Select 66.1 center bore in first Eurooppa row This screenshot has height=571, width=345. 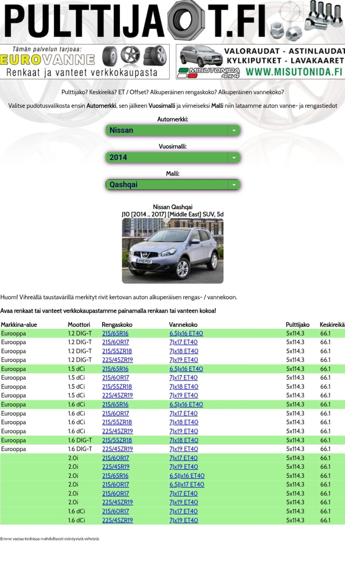(x=325, y=334)
